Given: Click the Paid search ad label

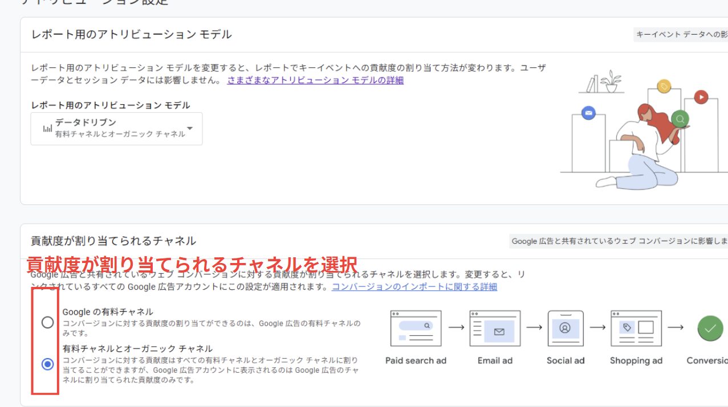Looking at the screenshot, I should [416, 361].
